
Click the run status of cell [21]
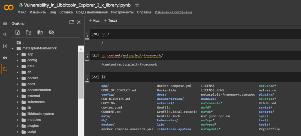87,57
